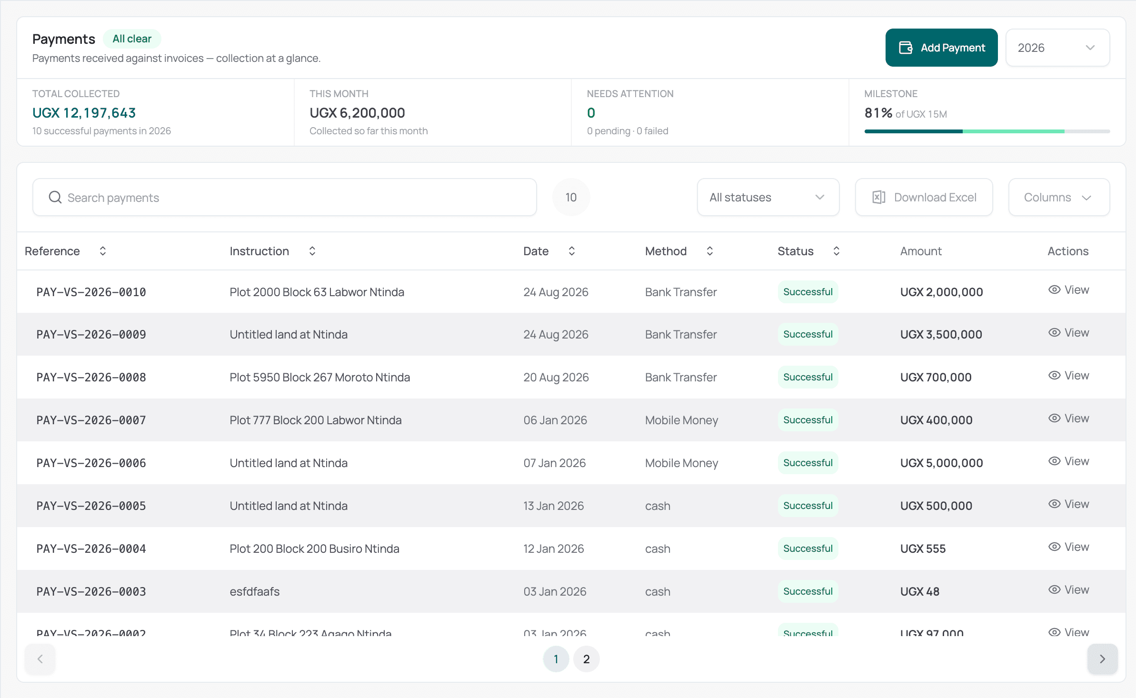The width and height of the screenshot is (1136, 698).
Task: Open the 2026 year dropdown
Action: click(x=1057, y=48)
